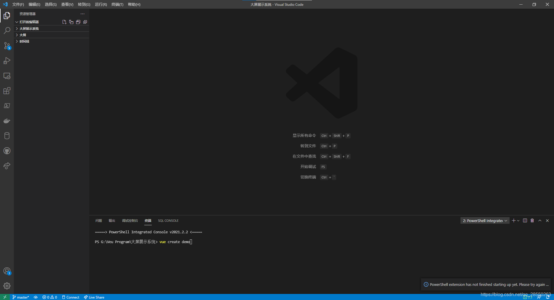Image resolution: width=554 pixels, height=300 pixels.
Task: Switch to the 问题 panel tab
Action: click(x=99, y=221)
